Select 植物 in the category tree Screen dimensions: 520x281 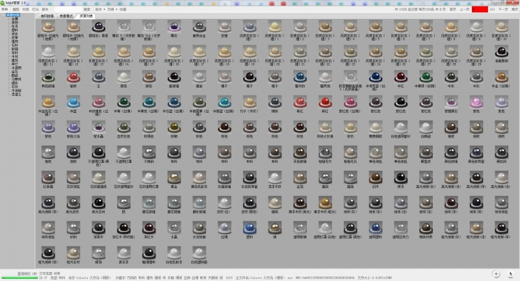(15, 42)
